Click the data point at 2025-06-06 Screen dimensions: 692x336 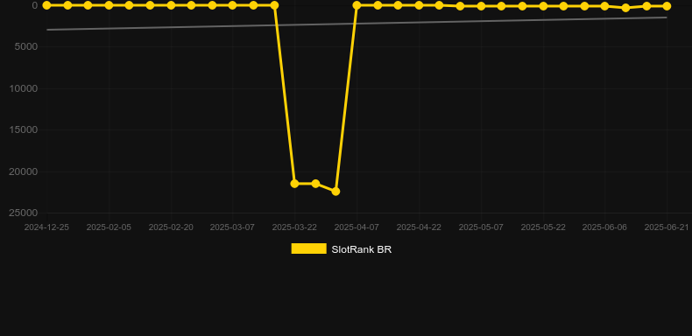point(604,6)
